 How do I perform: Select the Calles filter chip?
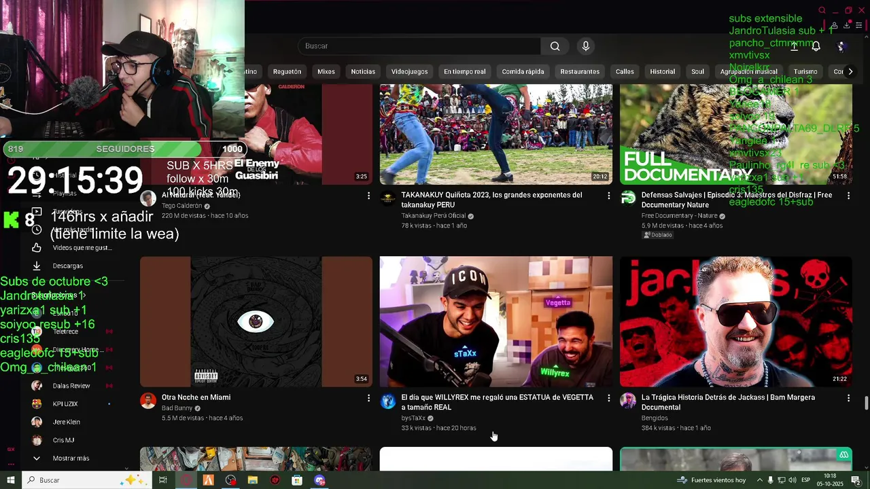(625, 71)
